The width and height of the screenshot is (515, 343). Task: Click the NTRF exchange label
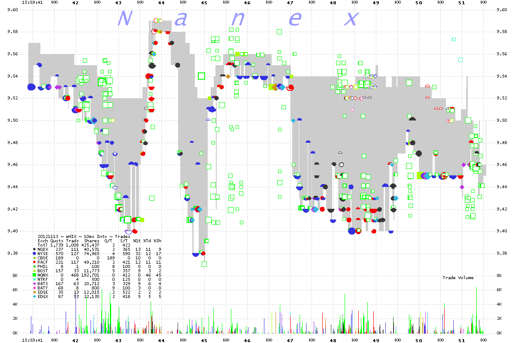tap(43, 279)
